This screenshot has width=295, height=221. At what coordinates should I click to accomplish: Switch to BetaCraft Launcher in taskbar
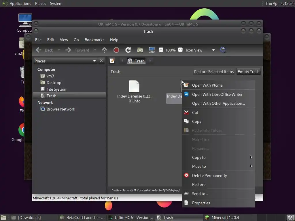coord(82,218)
